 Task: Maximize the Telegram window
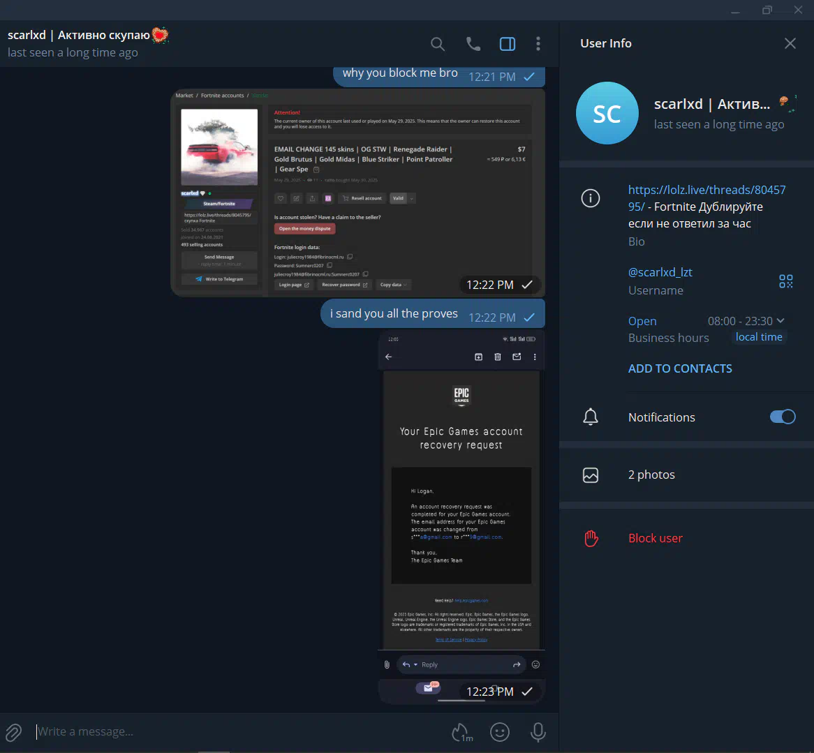tap(767, 10)
